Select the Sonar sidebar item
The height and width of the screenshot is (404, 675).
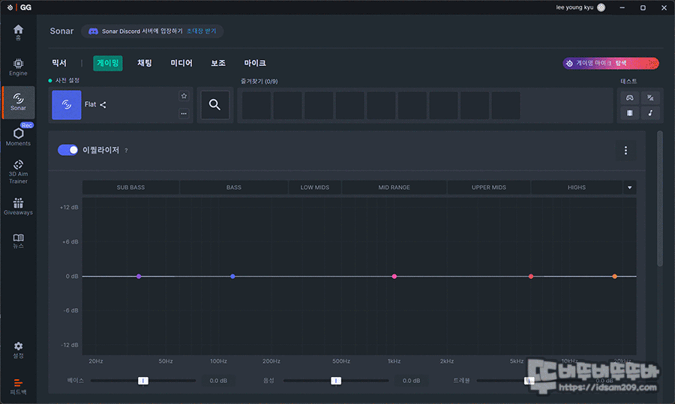[18, 103]
